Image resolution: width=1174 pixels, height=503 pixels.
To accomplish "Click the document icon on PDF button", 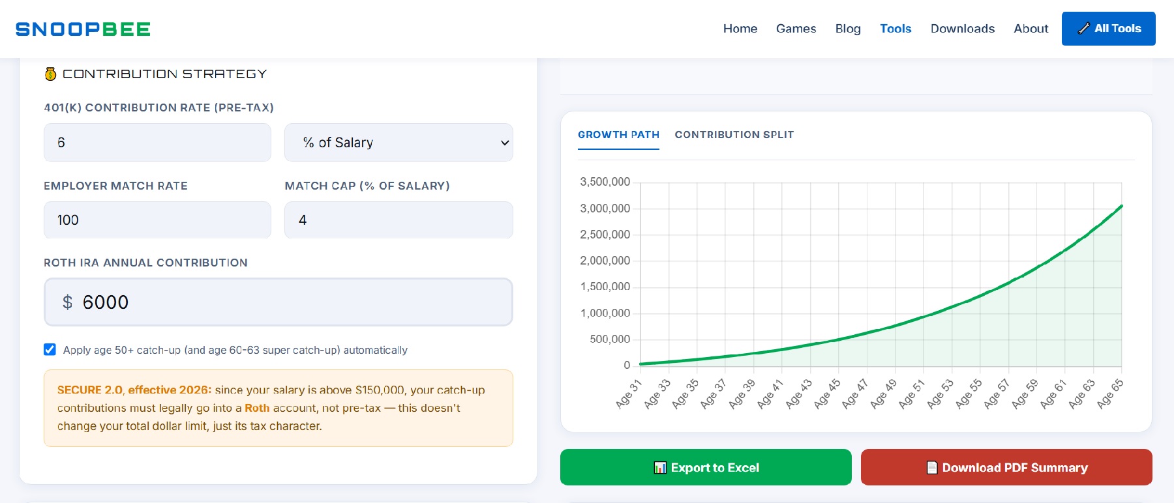I will click(932, 468).
